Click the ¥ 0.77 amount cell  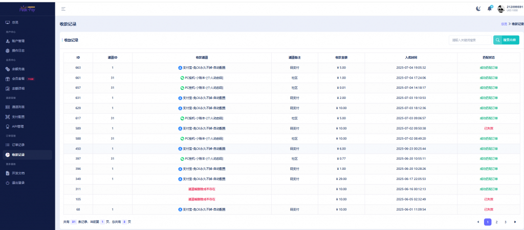(x=341, y=159)
